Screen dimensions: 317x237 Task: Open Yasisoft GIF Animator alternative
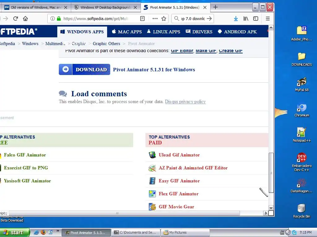27,181
